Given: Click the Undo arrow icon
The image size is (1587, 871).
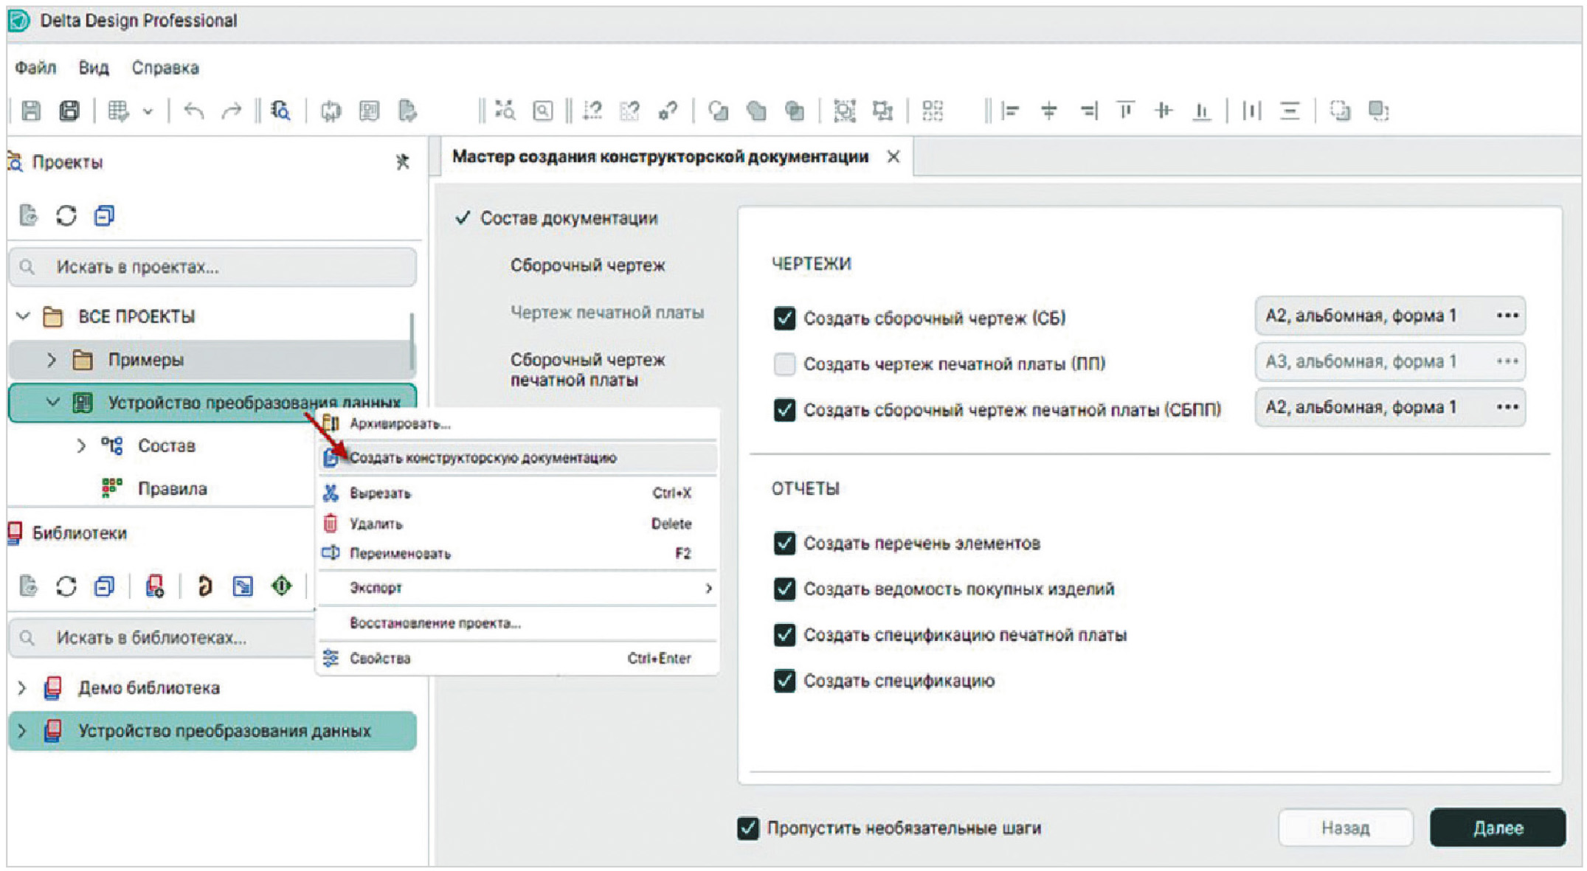Looking at the screenshot, I should [194, 111].
